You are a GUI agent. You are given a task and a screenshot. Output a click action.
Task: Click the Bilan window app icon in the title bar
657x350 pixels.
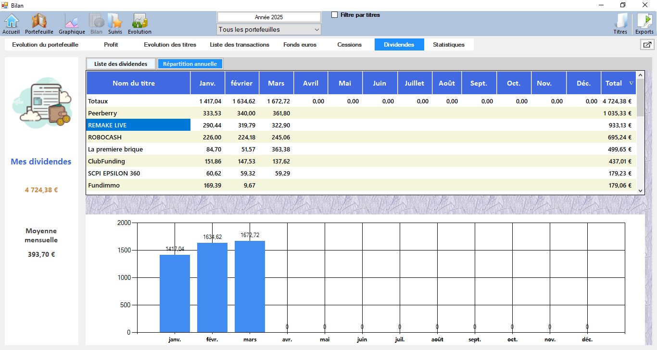[5, 5]
